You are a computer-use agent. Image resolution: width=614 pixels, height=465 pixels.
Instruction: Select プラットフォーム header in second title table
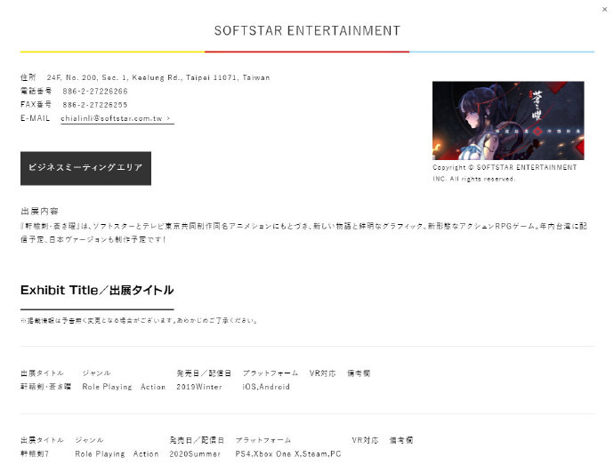[263, 440]
